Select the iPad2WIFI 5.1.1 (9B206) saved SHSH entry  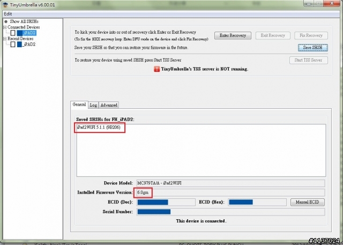click(x=99, y=127)
